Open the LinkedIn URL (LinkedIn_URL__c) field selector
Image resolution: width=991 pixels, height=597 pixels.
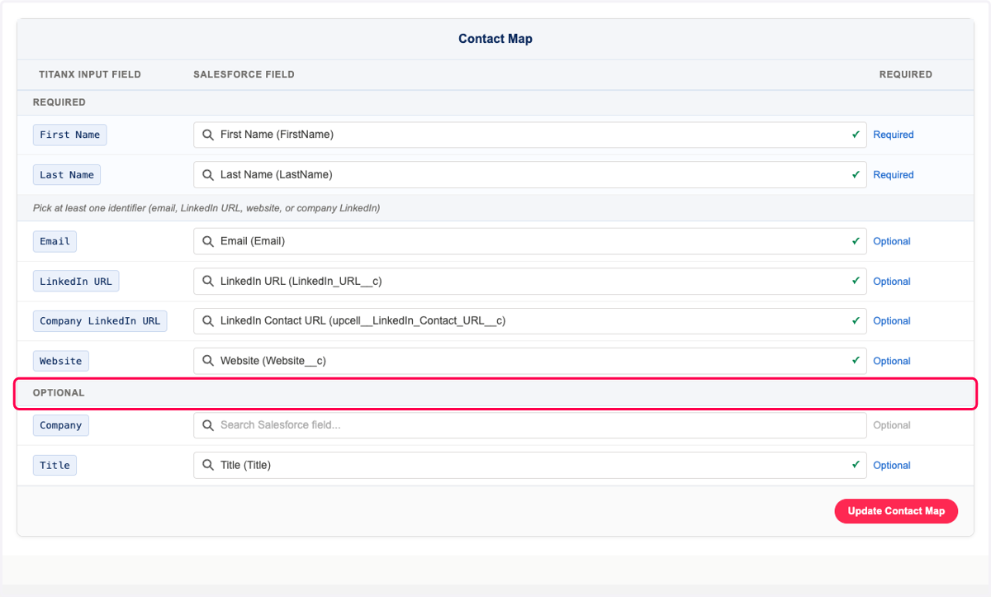[x=530, y=282]
